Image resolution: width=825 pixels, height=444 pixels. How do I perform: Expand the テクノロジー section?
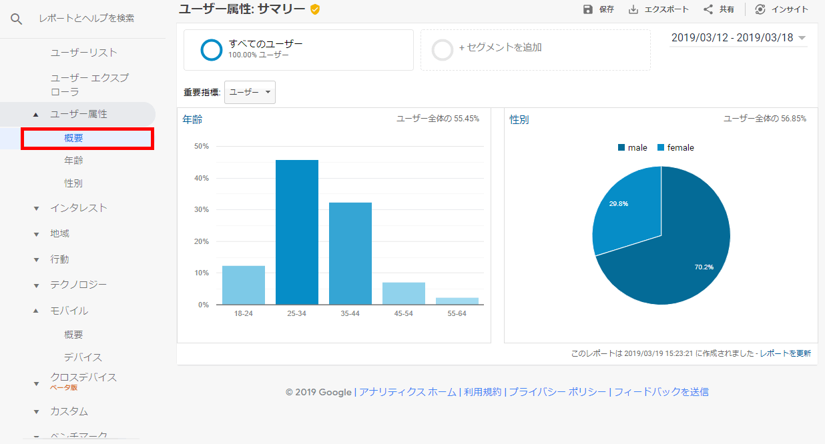[x=36, y=285]
